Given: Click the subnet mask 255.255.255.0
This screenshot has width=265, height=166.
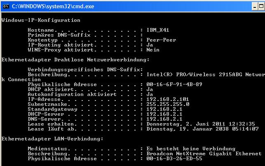Looking at the screenshot, I should pyautogui.click(x=168, y=104).
